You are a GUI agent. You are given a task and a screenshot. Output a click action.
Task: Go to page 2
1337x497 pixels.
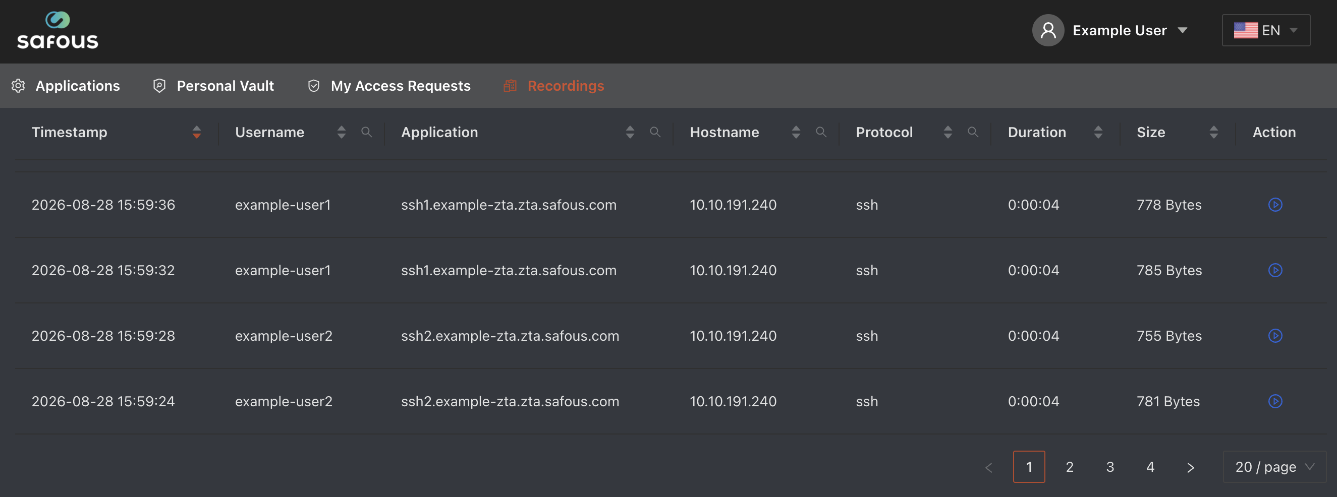click(x=1069, y=466)
